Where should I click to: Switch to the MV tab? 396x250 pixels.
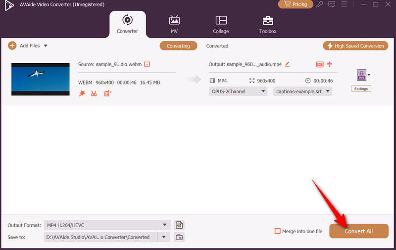pos(174,24)
